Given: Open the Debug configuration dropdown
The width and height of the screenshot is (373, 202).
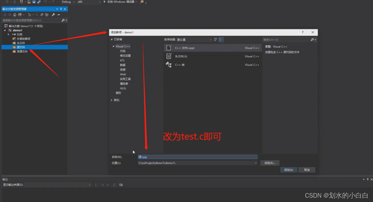Looking at the screenshot, I should (x=74, y=2).
